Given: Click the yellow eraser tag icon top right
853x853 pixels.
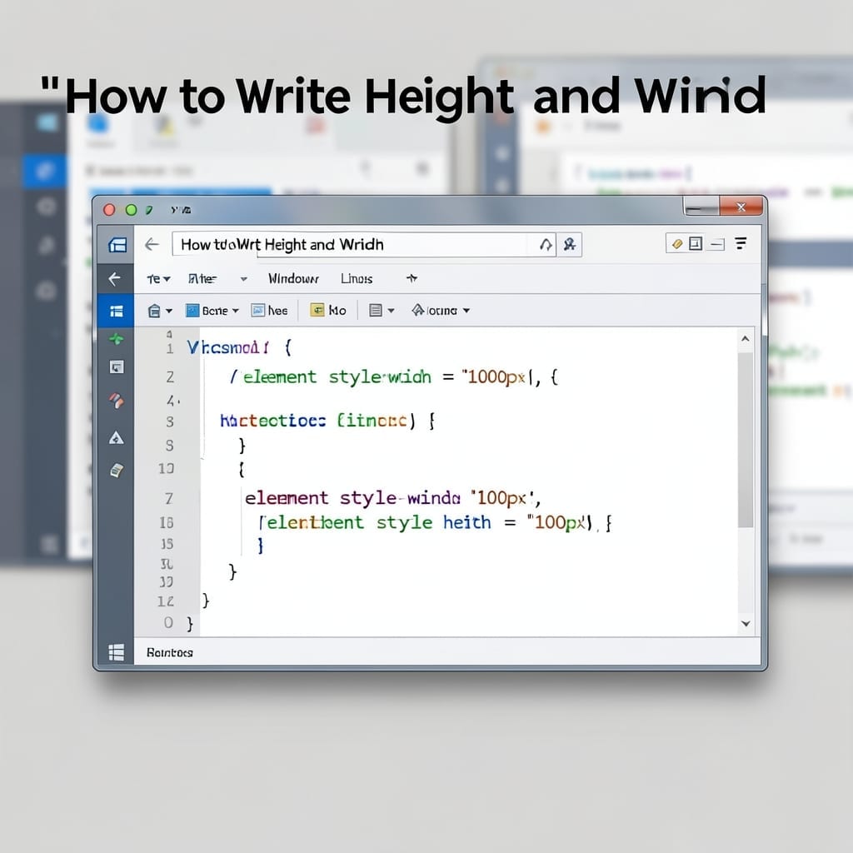Looking at the screenshot, I should (677, 244).
